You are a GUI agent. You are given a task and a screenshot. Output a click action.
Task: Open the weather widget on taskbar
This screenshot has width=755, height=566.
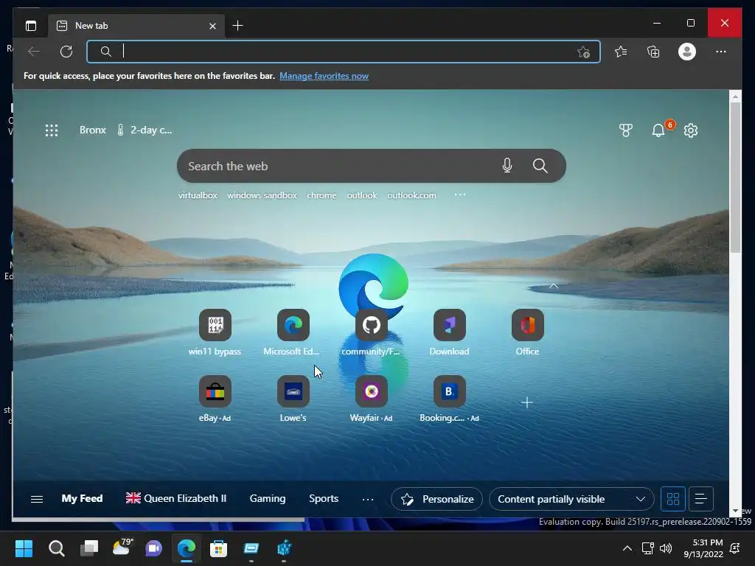[122, 548]
